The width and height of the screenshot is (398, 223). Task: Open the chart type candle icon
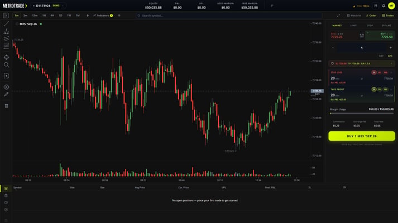[88, 16]
